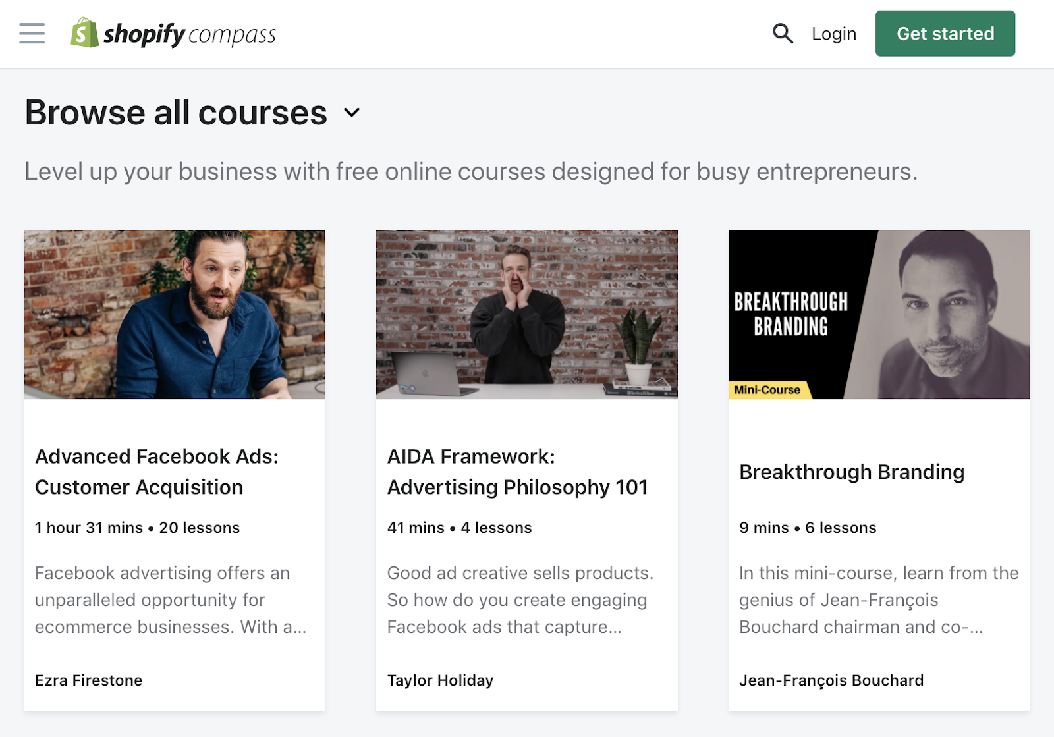Click instructor name Ezra Firestone

tap(89, 680)
